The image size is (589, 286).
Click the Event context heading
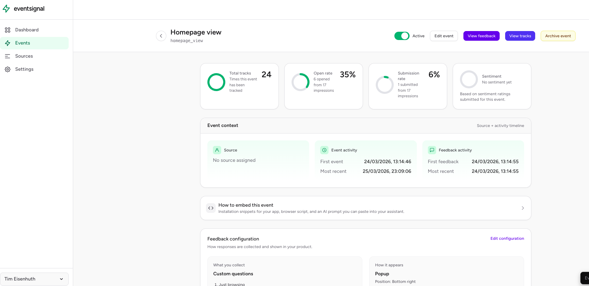tap(223, 126)
